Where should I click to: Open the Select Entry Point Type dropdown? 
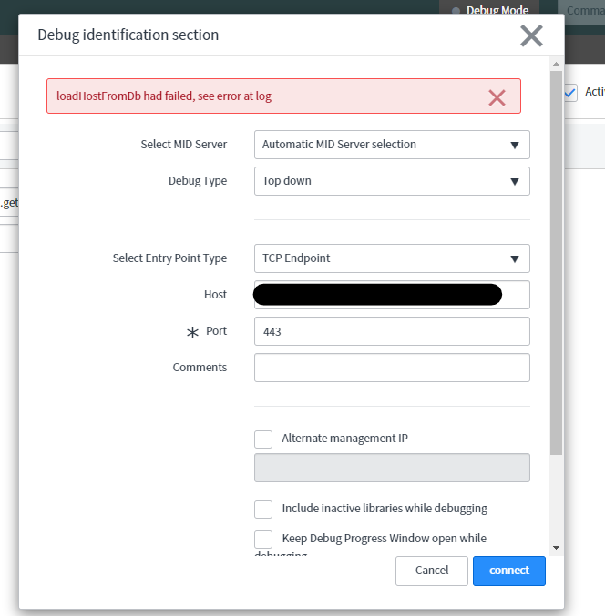[x=392, y=258]
